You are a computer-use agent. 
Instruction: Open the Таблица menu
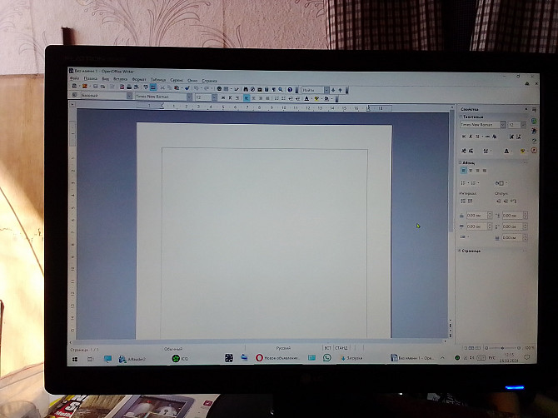pos(158,80)
